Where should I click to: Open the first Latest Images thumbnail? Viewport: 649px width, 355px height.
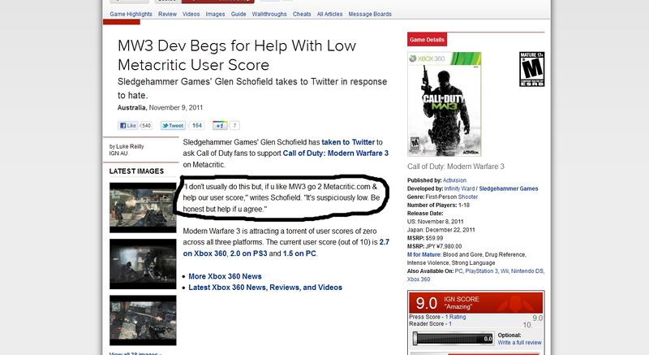pyautogui.click(x=142, y=206)
